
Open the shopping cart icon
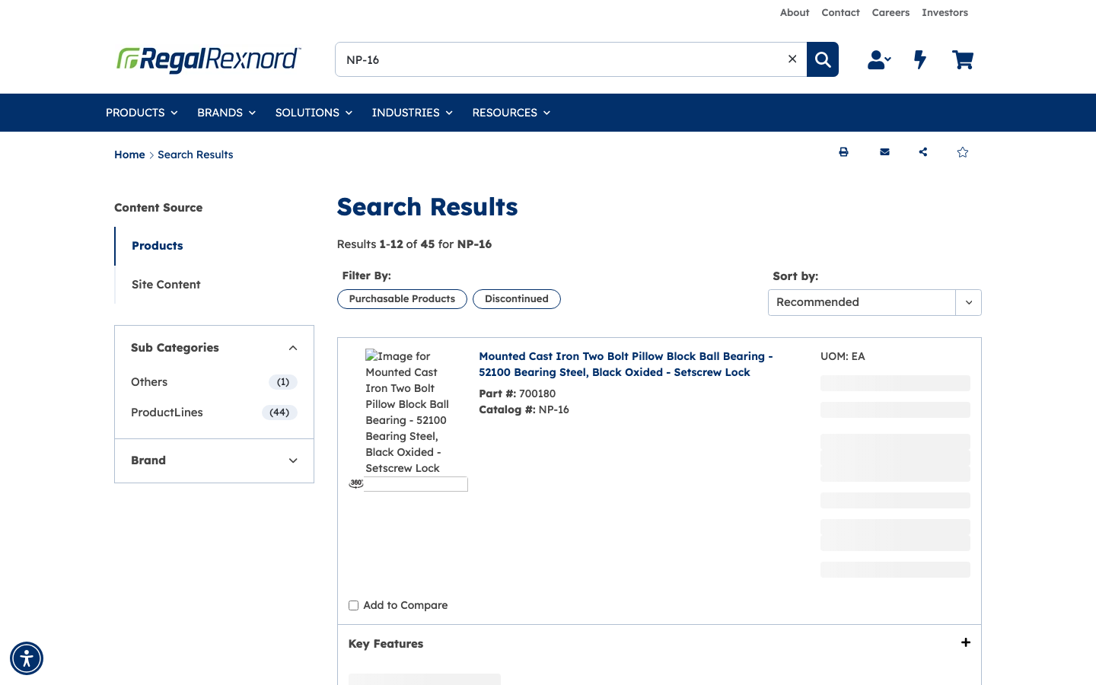click(x=963, y=59)
